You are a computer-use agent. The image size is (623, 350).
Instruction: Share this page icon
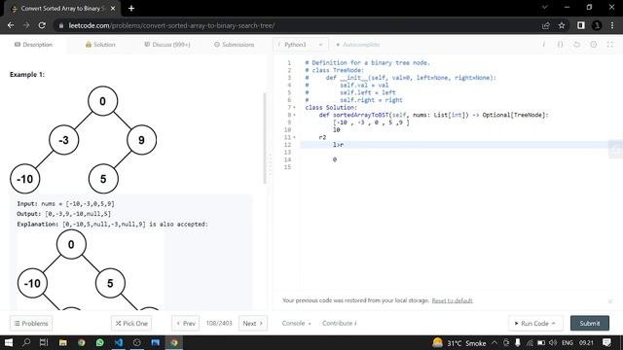[545, 25]
